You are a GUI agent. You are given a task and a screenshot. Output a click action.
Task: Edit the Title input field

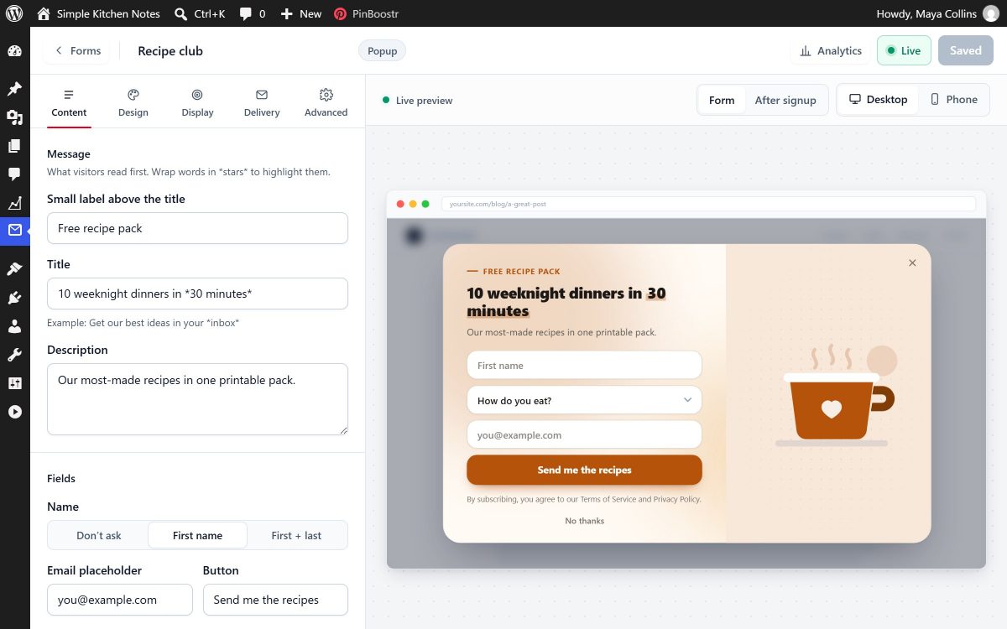coord(197,294)
